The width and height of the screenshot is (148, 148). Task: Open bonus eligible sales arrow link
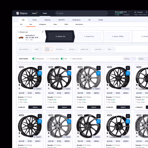[x=129, y=12]
